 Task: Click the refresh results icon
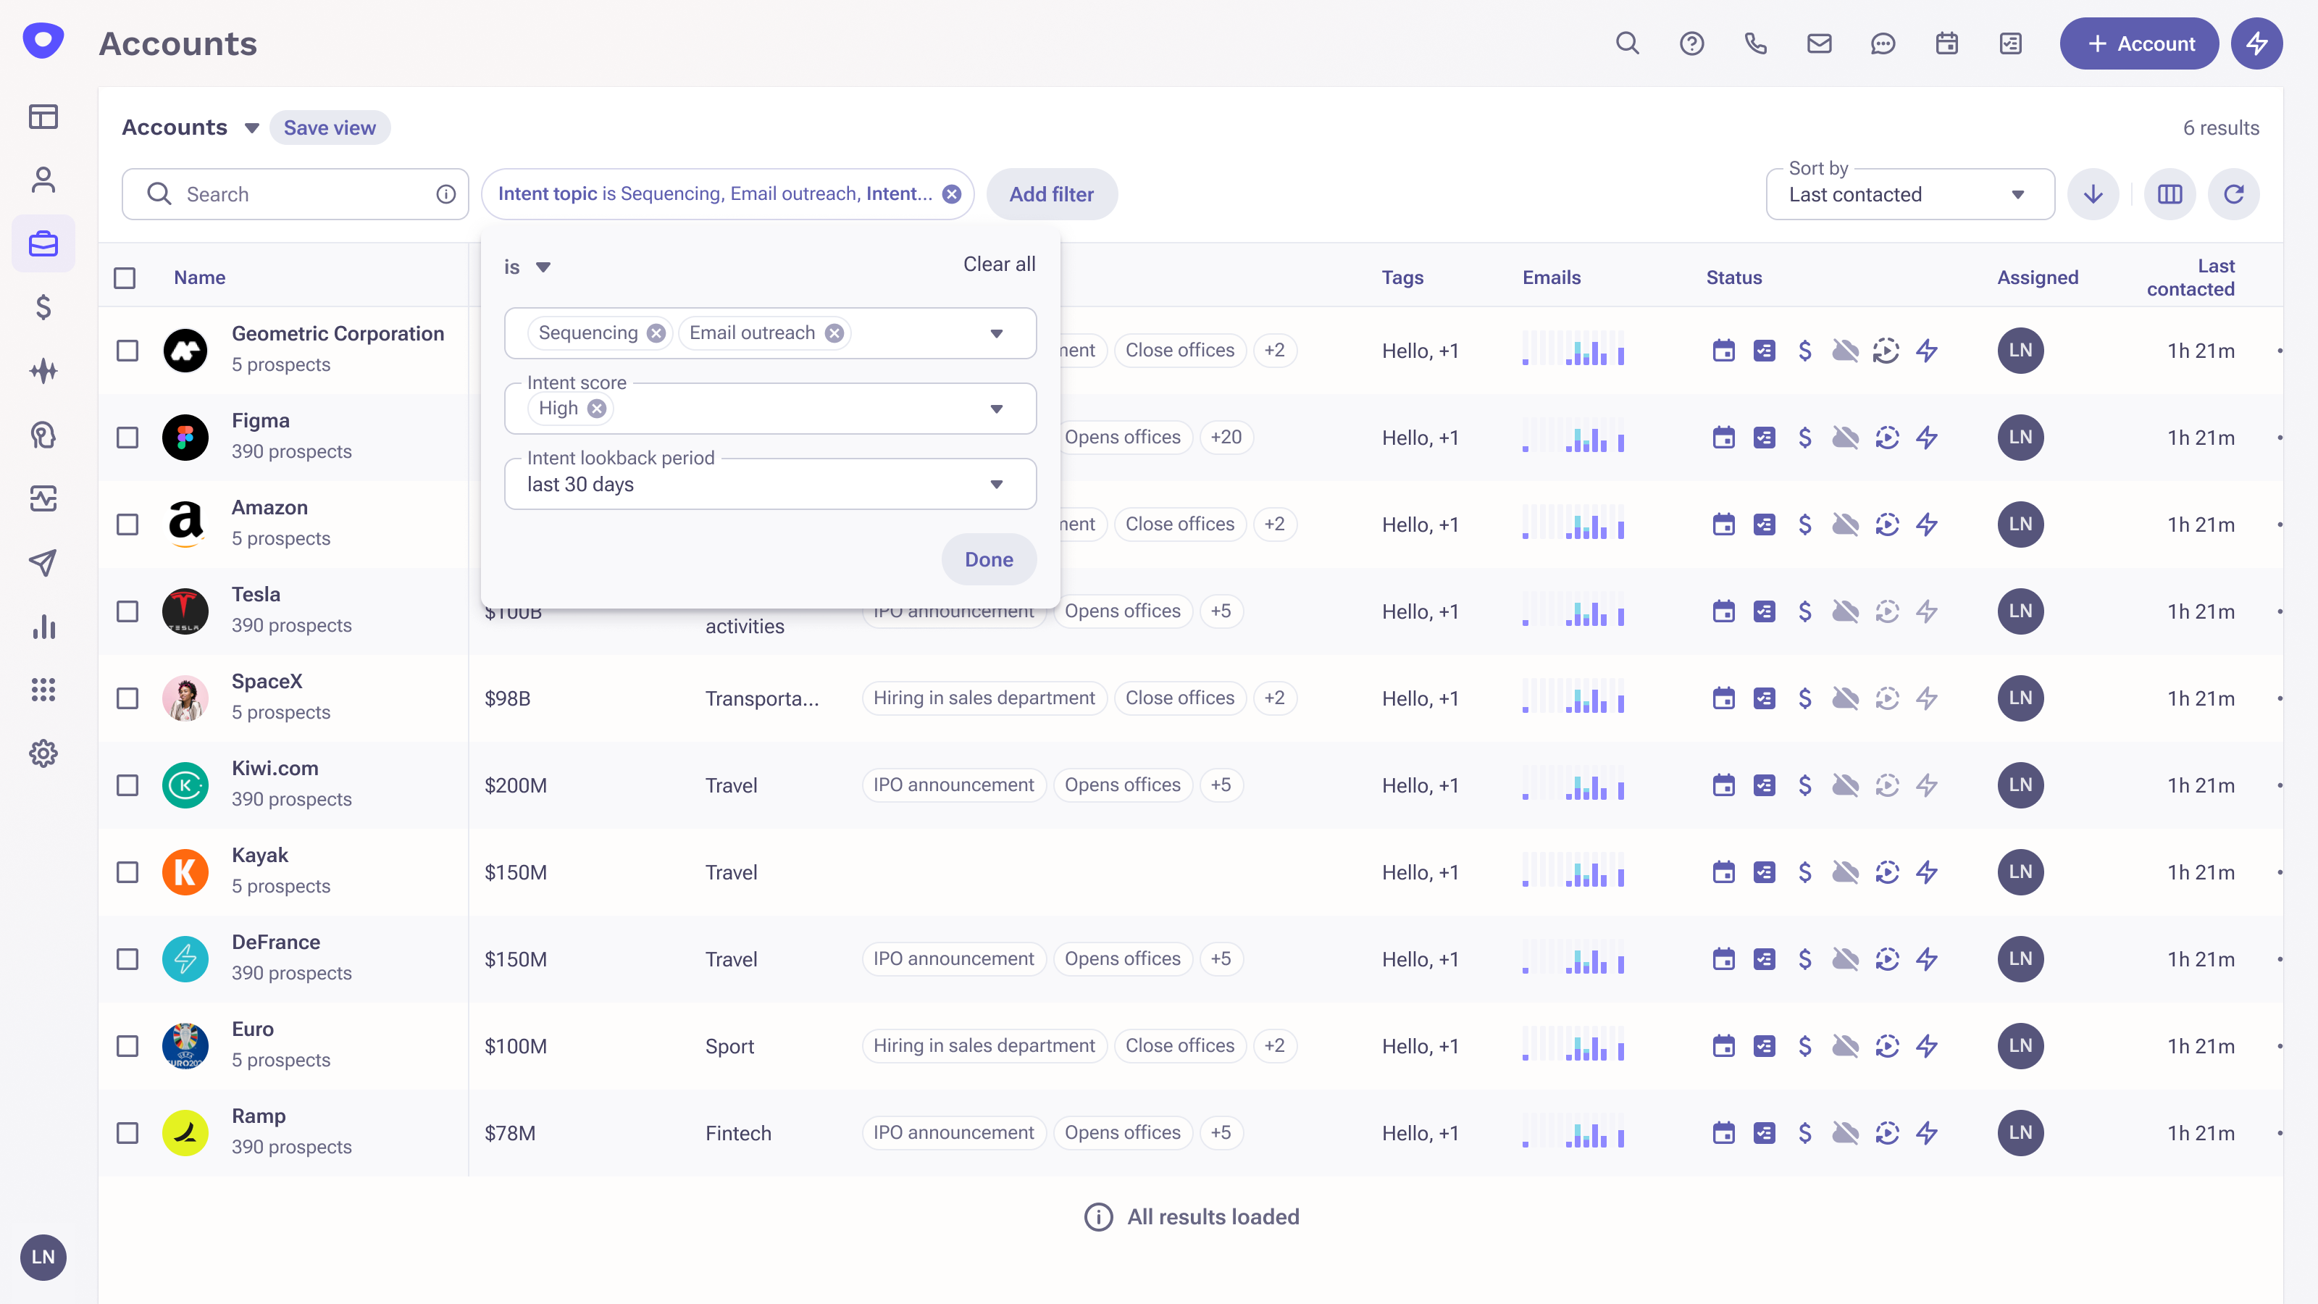tap(2233, 194)
